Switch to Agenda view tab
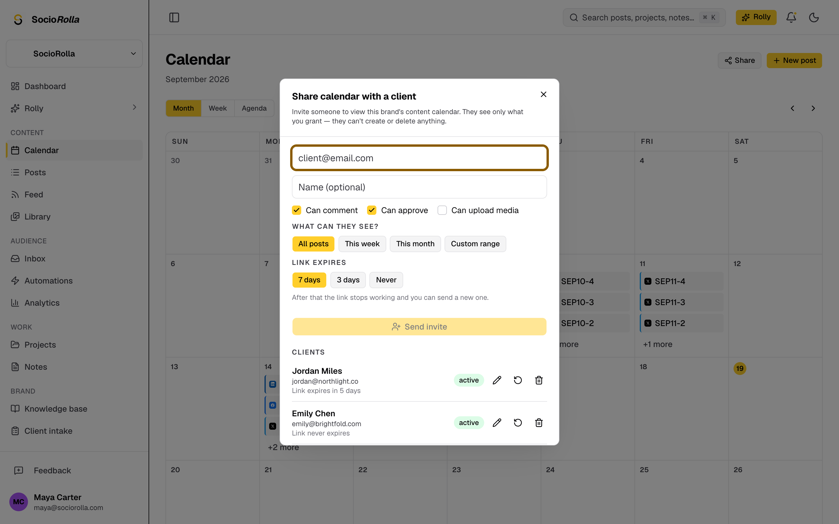 click(254, 109)
